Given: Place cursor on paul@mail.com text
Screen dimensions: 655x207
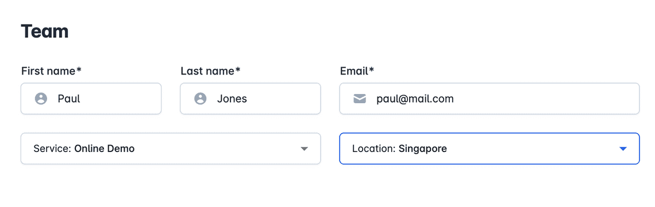Looking at the screenshot, I should click(x=415, y=99).
